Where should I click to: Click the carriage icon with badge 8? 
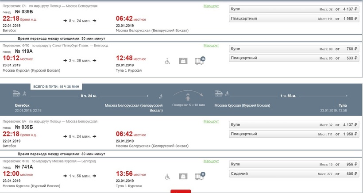200,176
